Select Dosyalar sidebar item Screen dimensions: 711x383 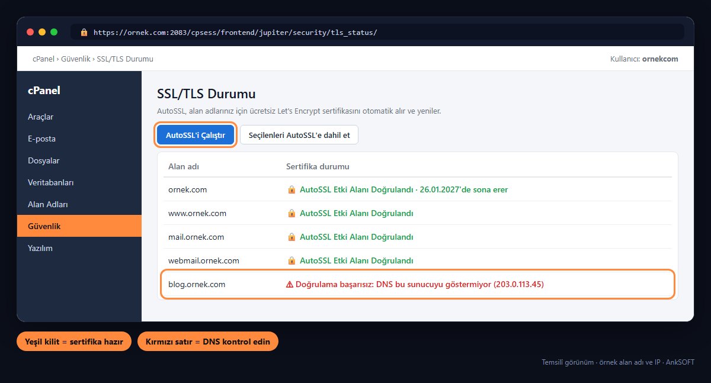[x=79, y=160]
